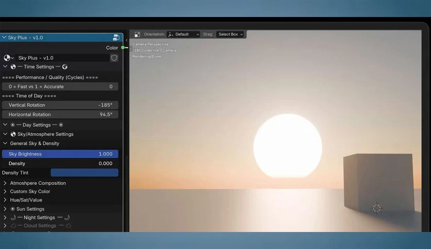The image size is (431, 249).
Task: Click 'Performance / Quality (Cycles)' label
Action: click(50, 77)
